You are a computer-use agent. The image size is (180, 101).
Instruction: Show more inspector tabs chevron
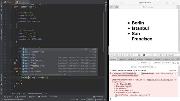click(x=172, y=59)
